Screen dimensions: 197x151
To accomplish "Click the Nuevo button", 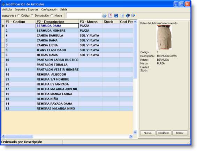I will 147,133.
